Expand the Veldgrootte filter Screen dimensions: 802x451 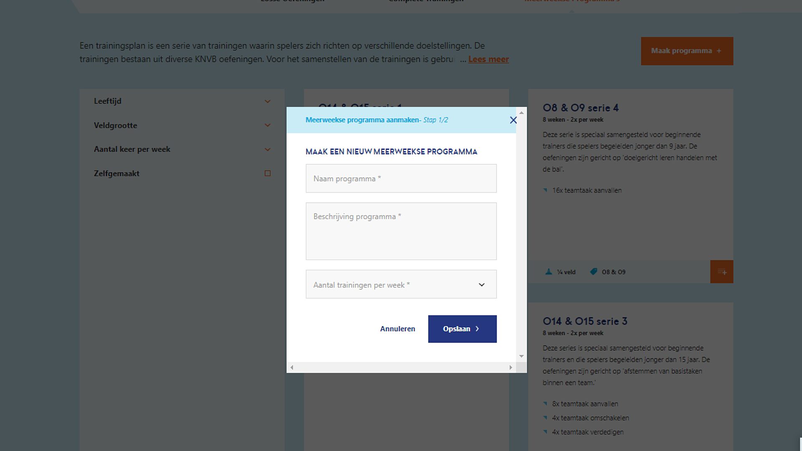[x=267, y=125]
